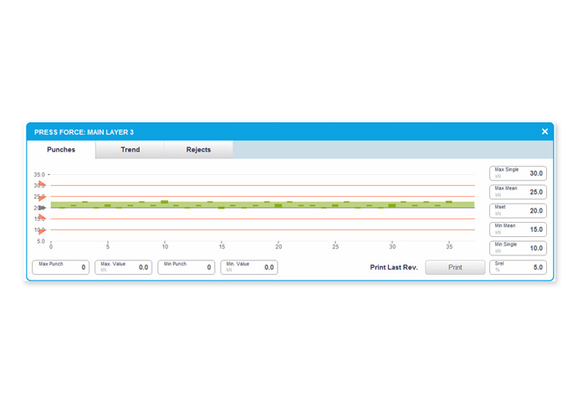Click the tall green bar at punch 10
This screenshot has height=402, width=573.
coord(165,202)
